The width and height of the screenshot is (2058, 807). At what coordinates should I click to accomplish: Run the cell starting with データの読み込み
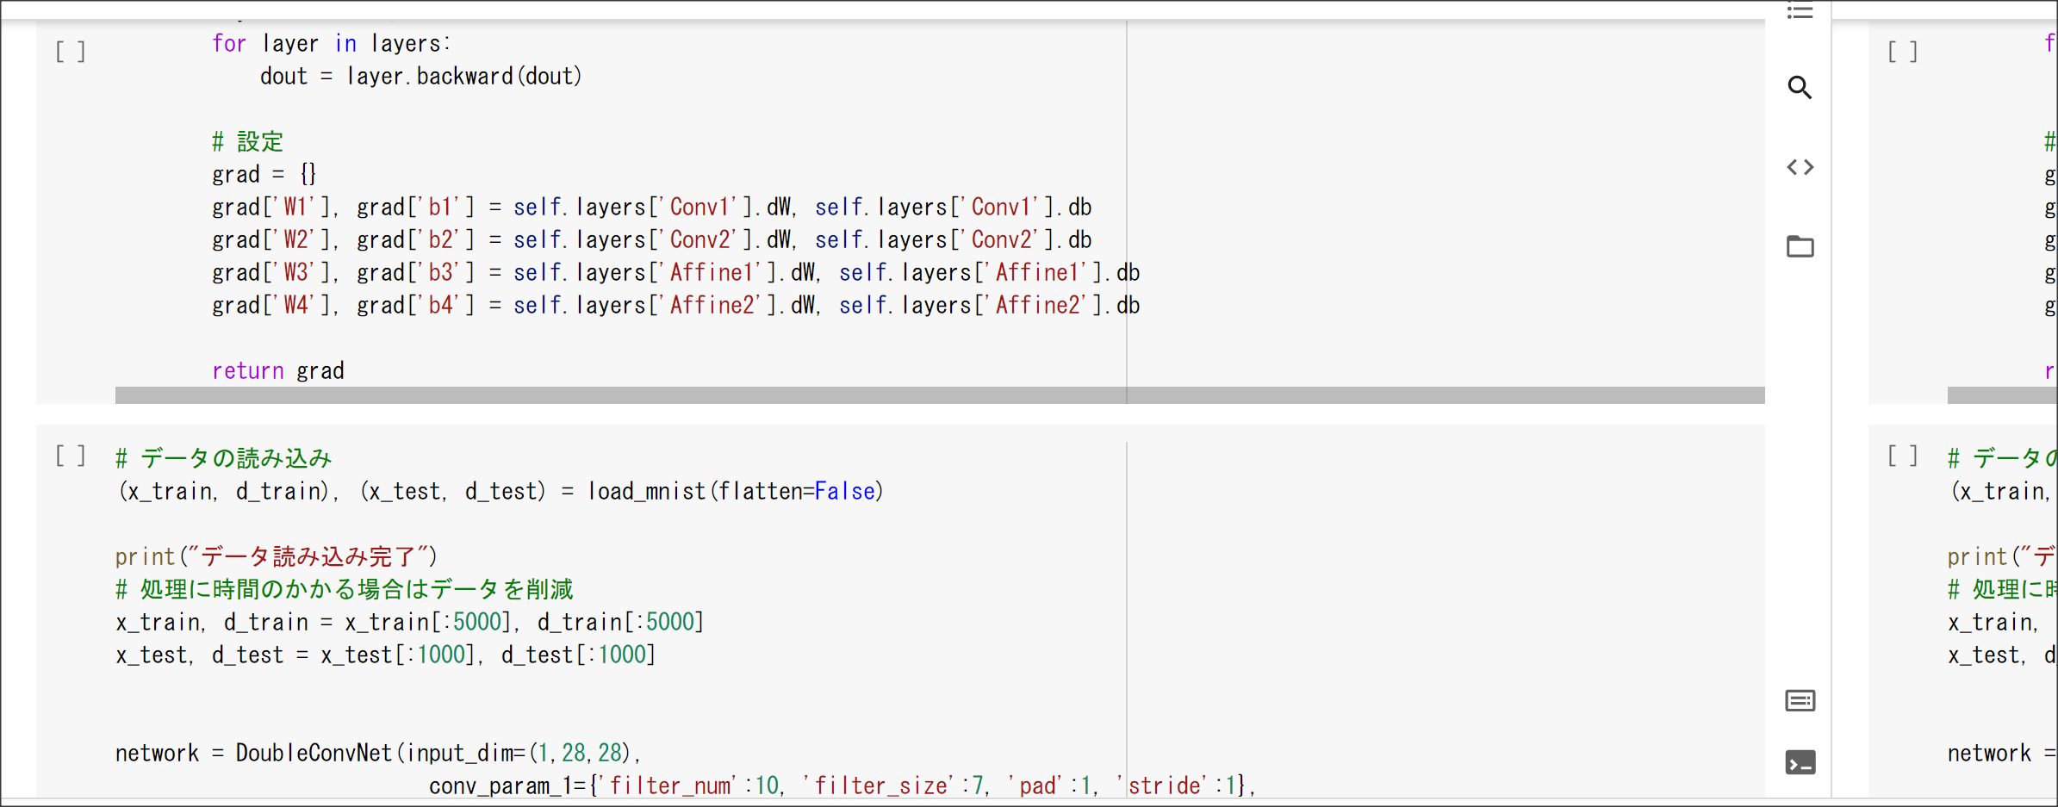coord(71,456)
